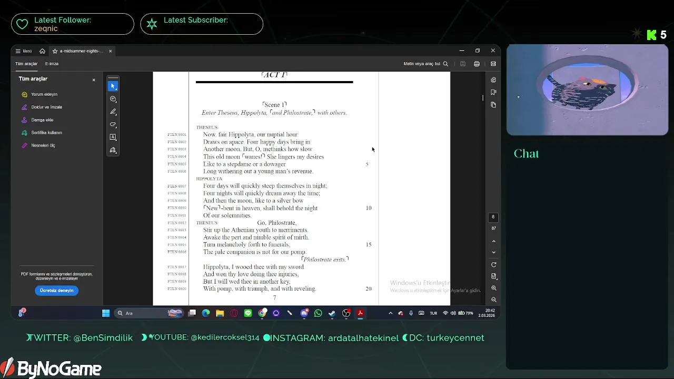
Task: Click the taskbar Ara search box
Action: click(148, 313)
